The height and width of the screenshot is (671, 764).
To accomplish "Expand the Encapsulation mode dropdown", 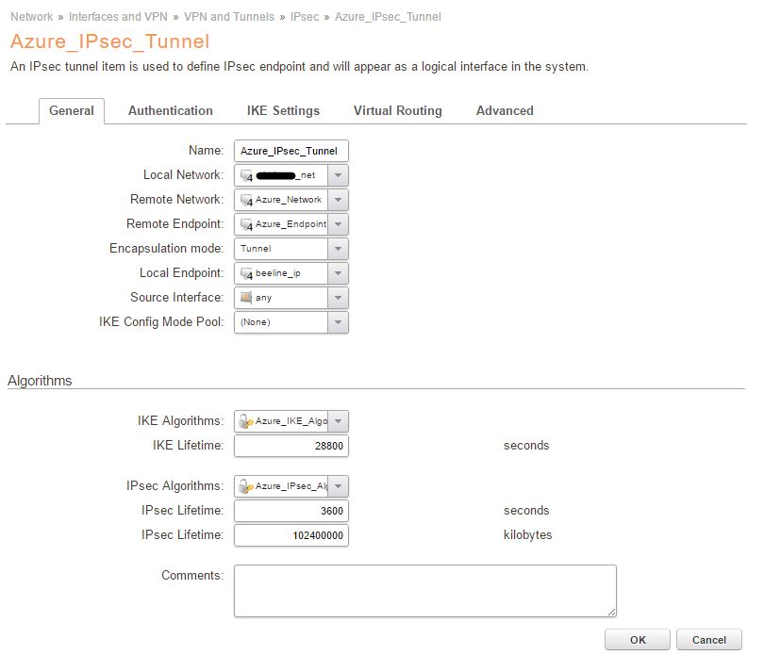I will (x=339, y=249).
